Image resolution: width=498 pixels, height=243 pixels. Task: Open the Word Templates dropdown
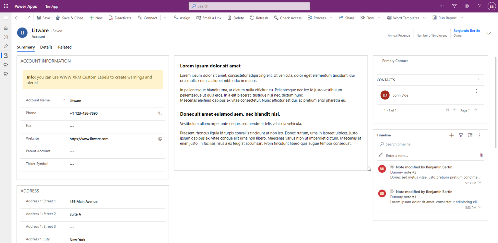coord(425,18)
